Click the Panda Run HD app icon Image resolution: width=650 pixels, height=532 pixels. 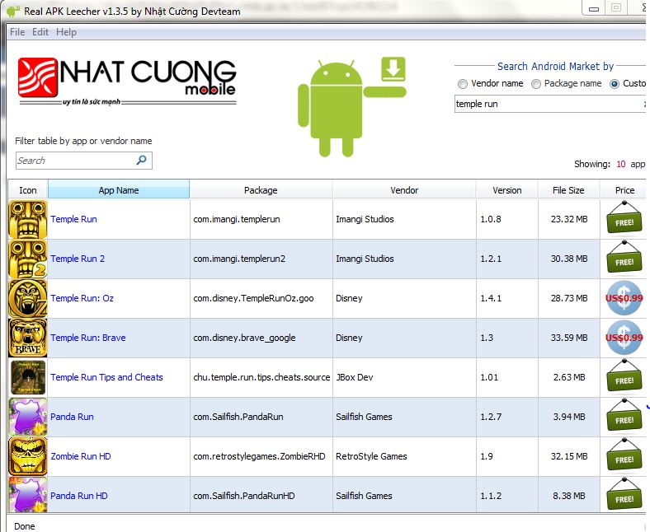tap(28, 495)
